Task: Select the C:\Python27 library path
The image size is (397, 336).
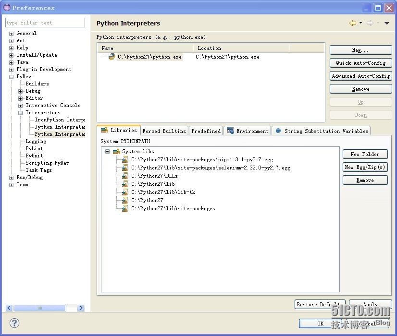Action: (x=147, y=200)
